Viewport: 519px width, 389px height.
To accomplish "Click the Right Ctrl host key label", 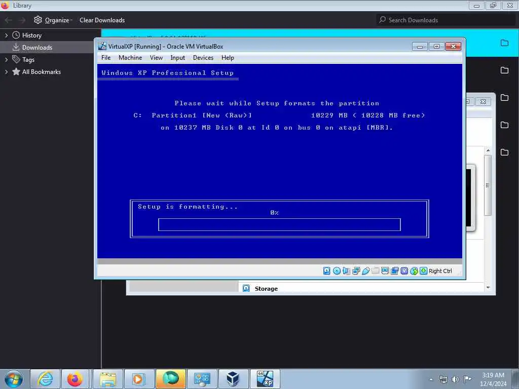I will pyautogui.click(x=440, y=271).
